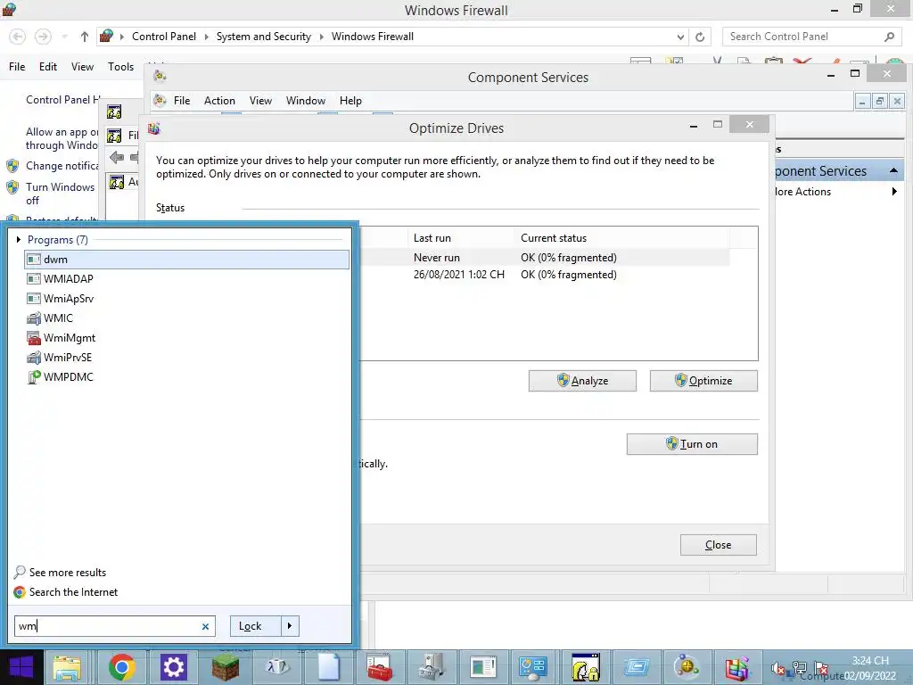The height and width of the screenshot is (685, 913).
Task: Click the WMPDMC icon
Action: [34, 377]
